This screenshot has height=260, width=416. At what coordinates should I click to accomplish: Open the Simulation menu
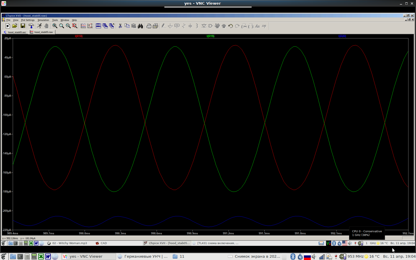pyautogui.click(x=43, y=20)
